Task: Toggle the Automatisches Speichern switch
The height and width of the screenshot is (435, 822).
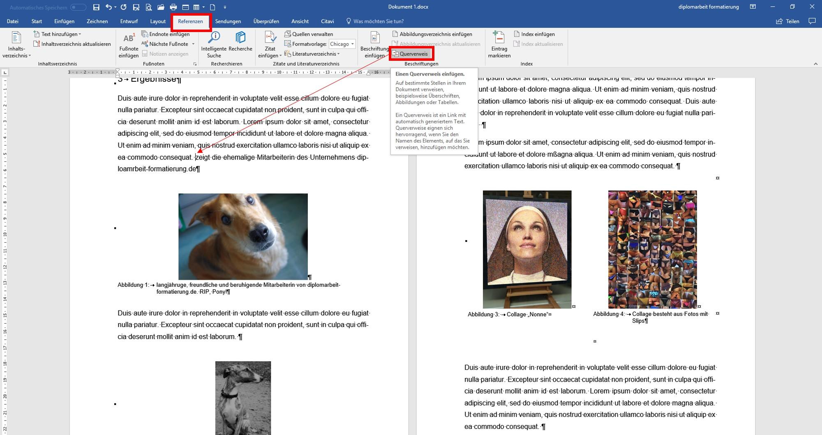Action: [x=78, y=7]
